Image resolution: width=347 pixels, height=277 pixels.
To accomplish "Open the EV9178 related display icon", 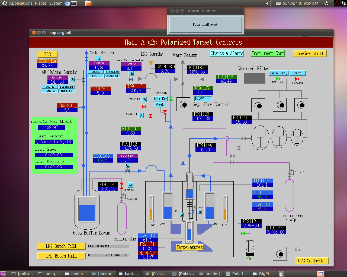I will [98, 58].
